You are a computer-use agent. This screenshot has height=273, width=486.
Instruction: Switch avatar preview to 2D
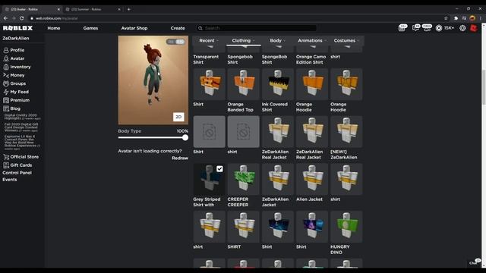tap(178, 117)
